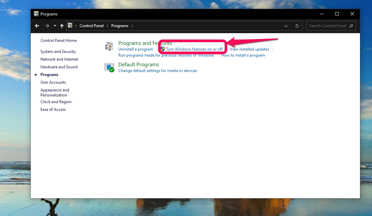Select Control Panel in the breadcrumb
This screenshot has height=216, width=372.
(x=92, y=26)
